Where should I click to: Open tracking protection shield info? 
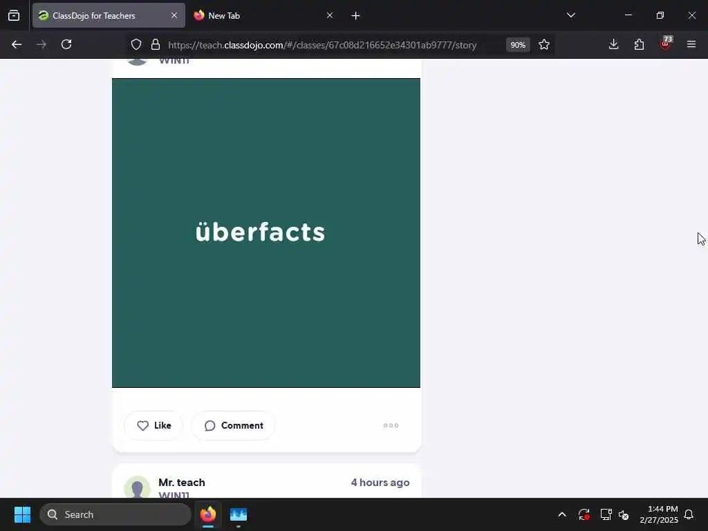click(136, 45)
